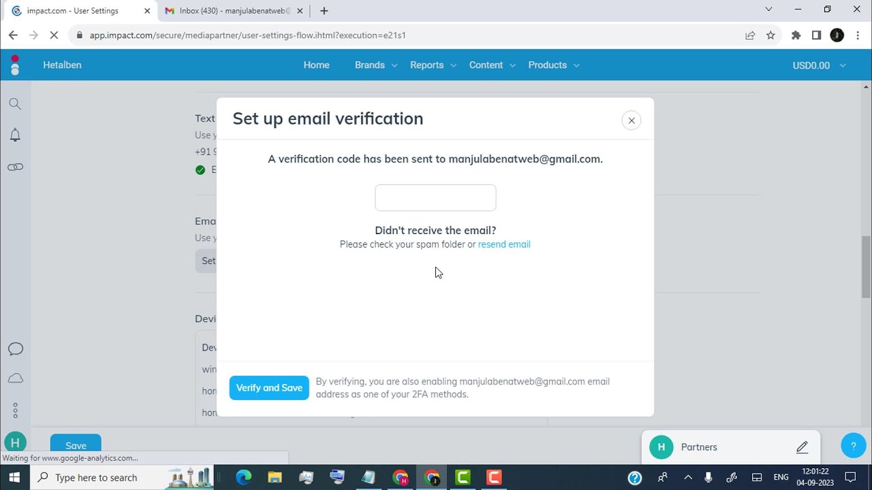The height and width of the screenshot is (490, 872).
Task: Go to Home in the top navigation
Action: tap(316, 65)
